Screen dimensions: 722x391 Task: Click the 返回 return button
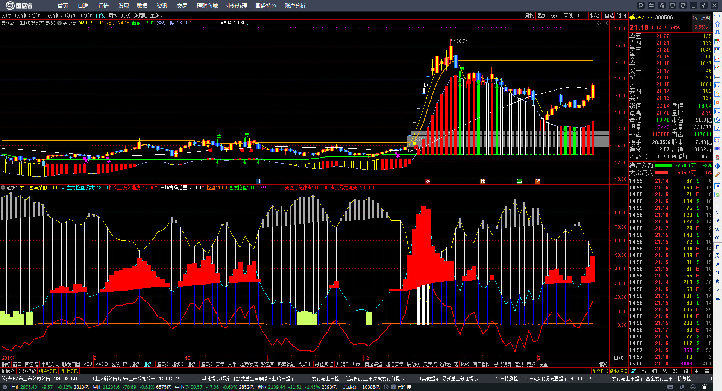(622, 15)
